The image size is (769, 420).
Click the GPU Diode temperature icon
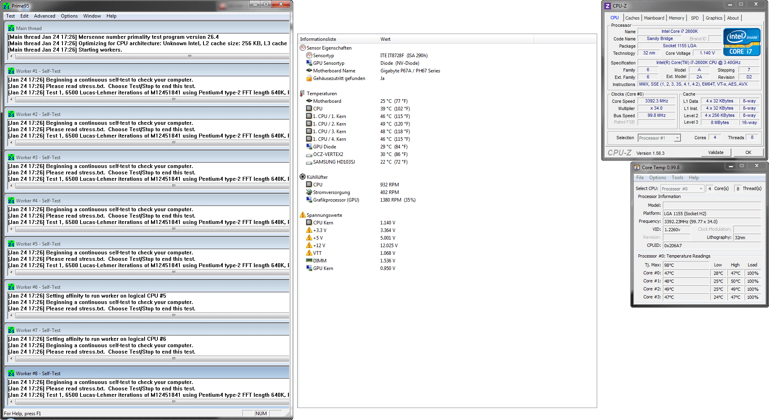(x=309, y=147)
